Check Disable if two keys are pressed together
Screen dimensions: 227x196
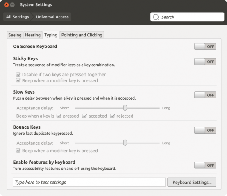click(x=18, y=75)
